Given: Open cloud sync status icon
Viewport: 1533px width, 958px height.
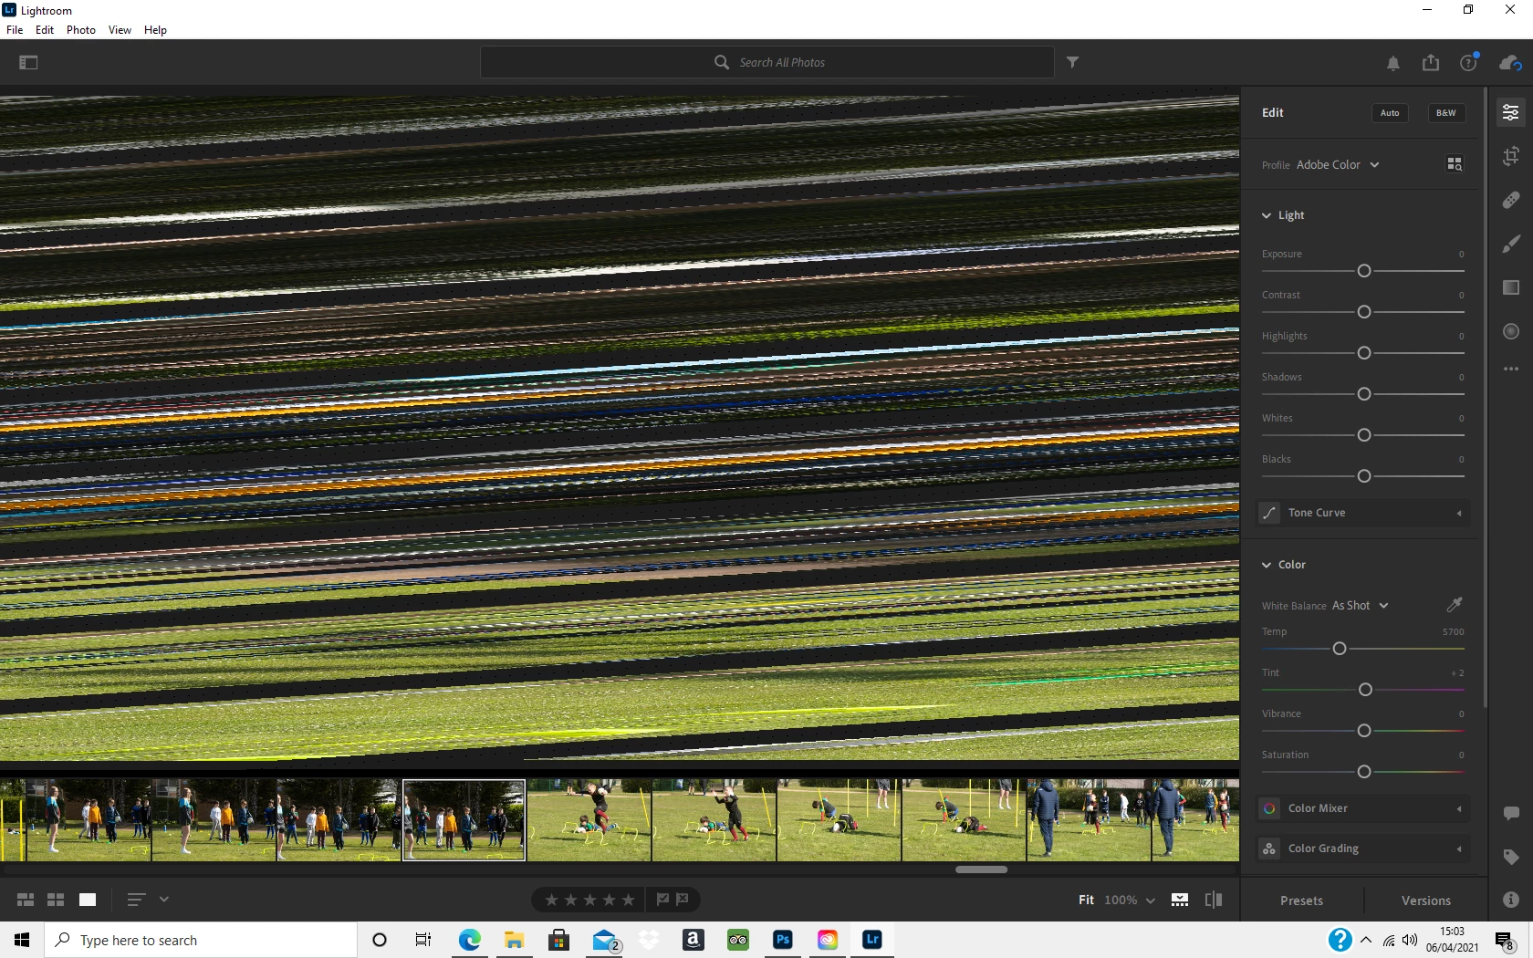Looking at the screenshot, I should 1510,62.
